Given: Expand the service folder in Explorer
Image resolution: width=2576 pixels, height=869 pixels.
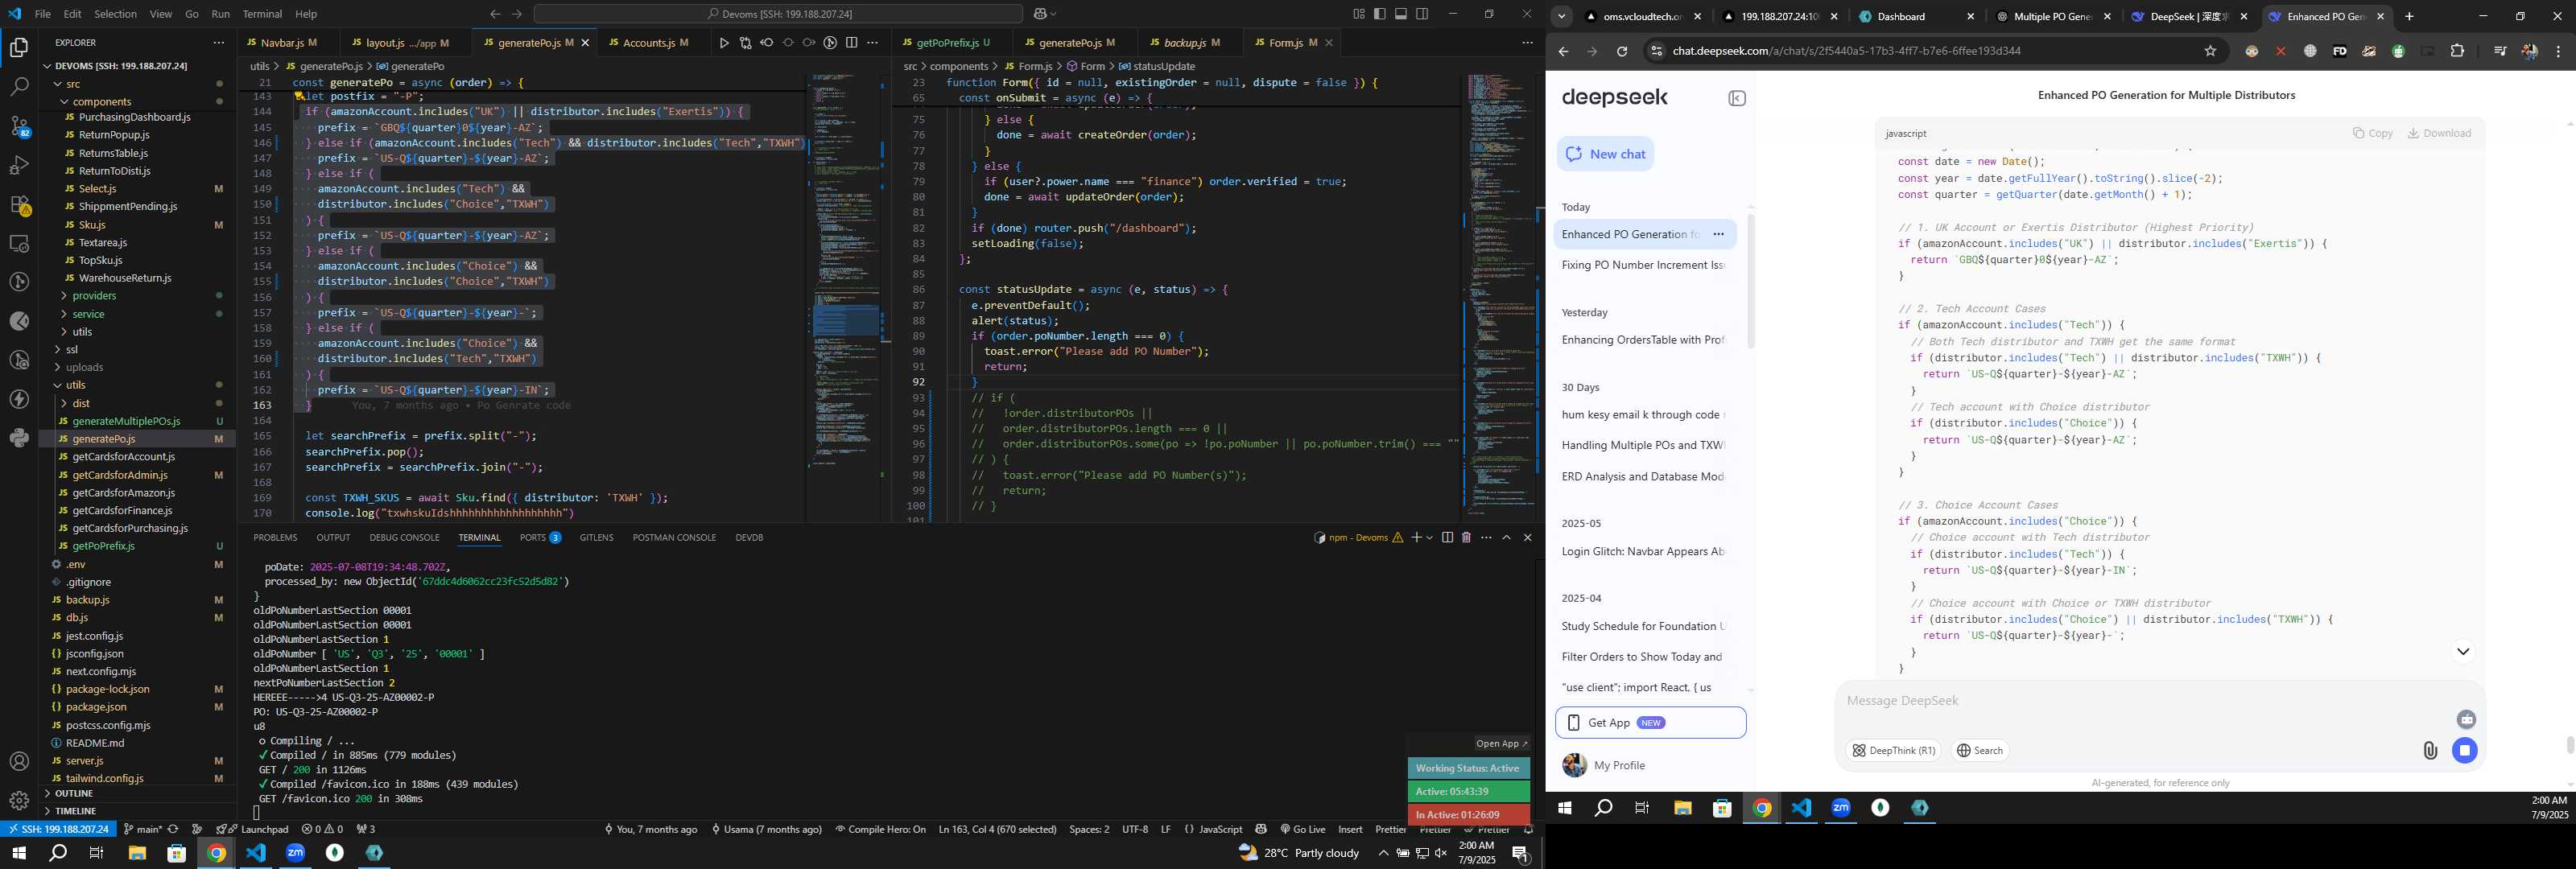Looking at the screenshot, I should [88, 314].
